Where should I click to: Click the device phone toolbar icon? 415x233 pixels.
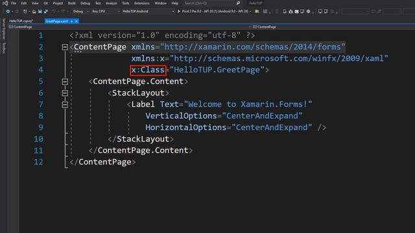(x=285, y=12)
